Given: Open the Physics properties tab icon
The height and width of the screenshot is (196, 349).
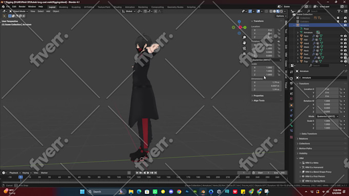Looking at the screenshot, I should [x=292, y=111].
